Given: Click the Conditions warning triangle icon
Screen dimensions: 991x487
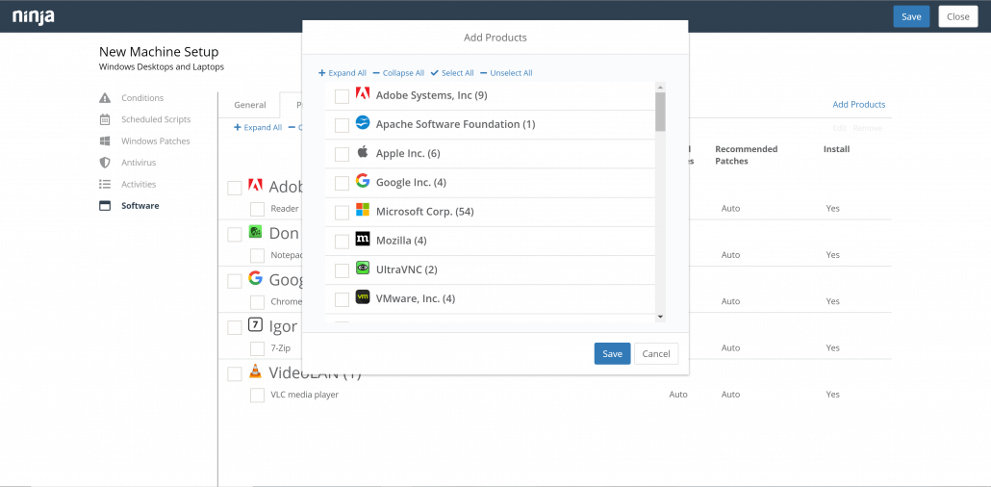Looking at the screenshot, I should click(x=105, y=98).
